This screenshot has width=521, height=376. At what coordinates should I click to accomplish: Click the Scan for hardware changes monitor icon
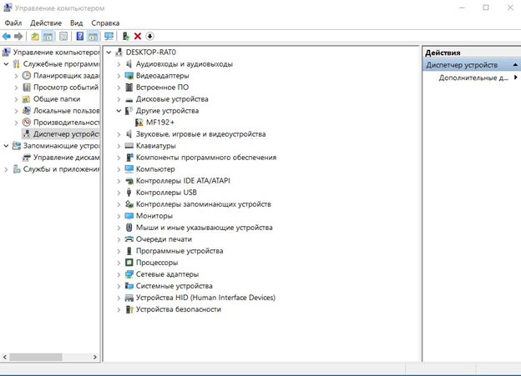[109, 36]
